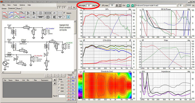Open the View menu
Screen dimensions: 195x103
point(9,5)
